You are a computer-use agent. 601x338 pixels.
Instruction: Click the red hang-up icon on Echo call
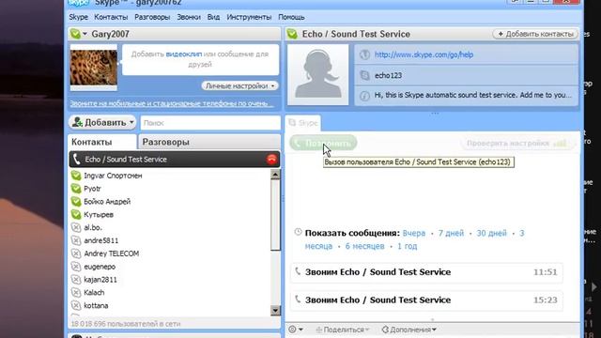coord(271,160)
